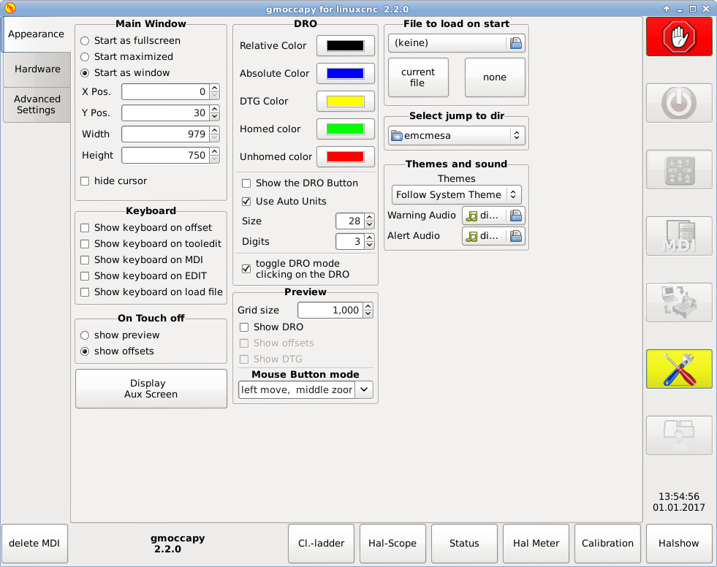717x567 pixels.
Task: Click the Grid size input field
Action: click(330, 310)
